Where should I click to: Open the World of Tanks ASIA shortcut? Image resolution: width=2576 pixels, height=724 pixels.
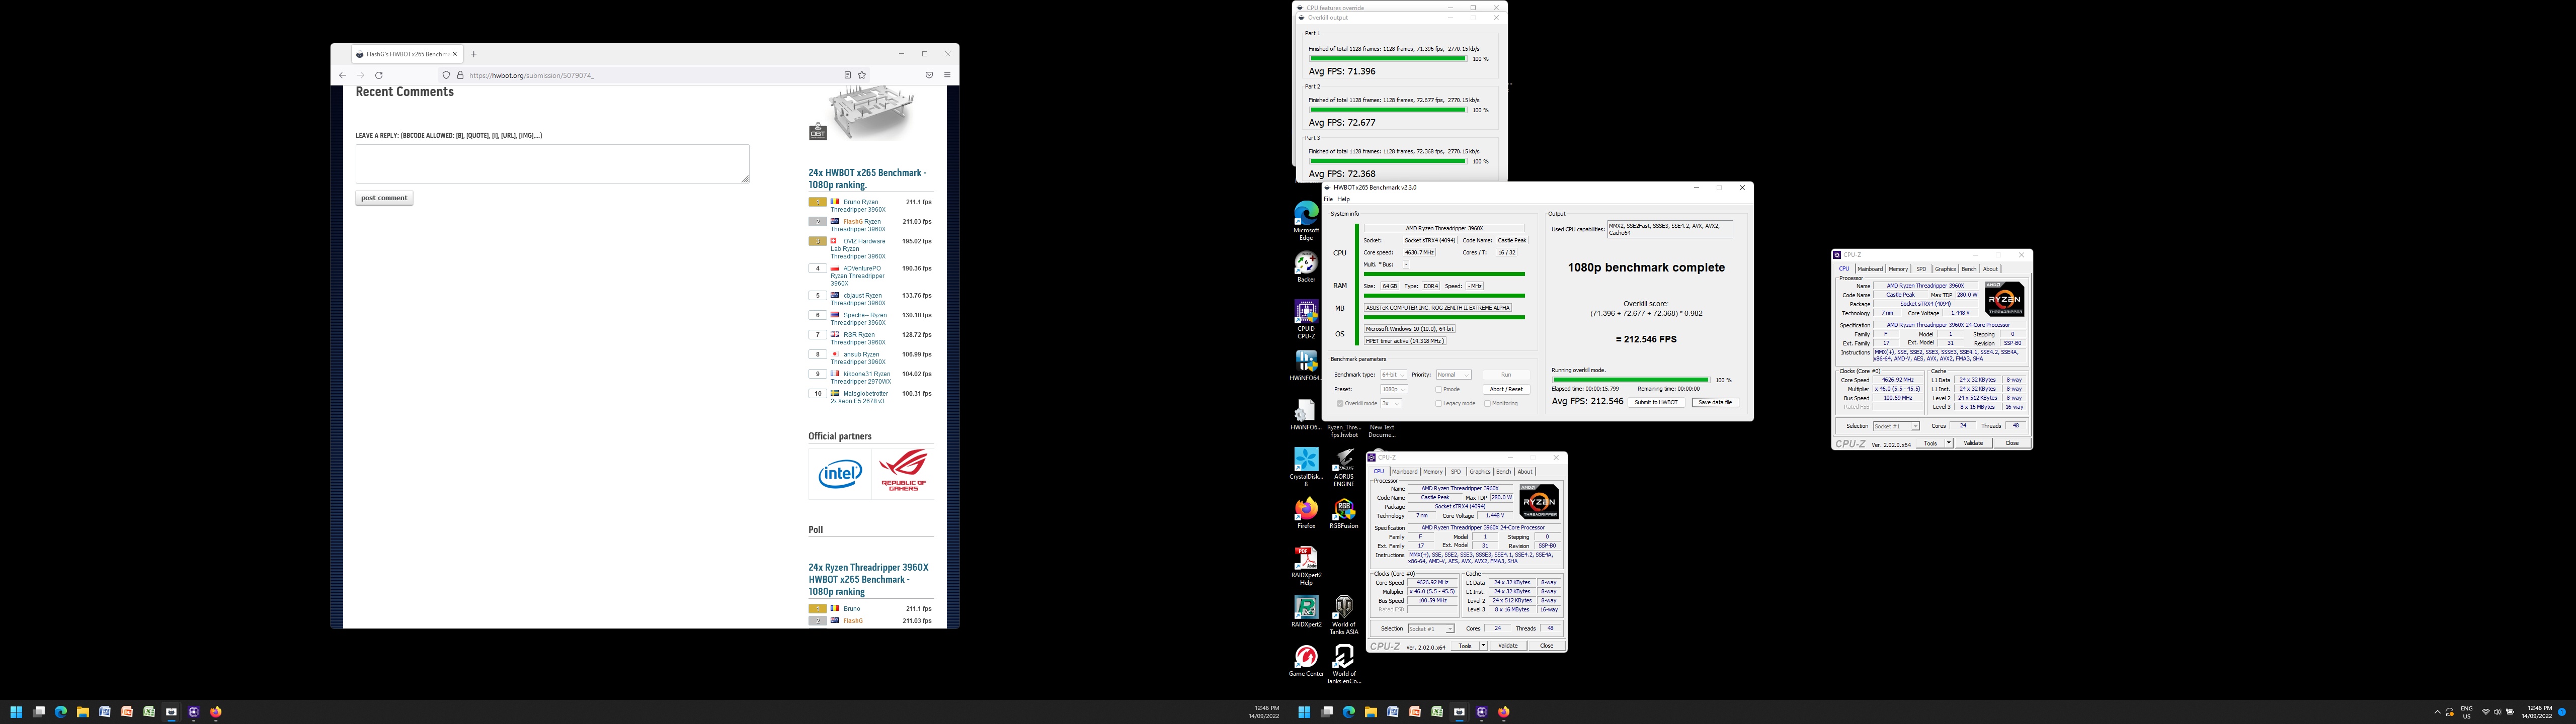point(1344,615)
